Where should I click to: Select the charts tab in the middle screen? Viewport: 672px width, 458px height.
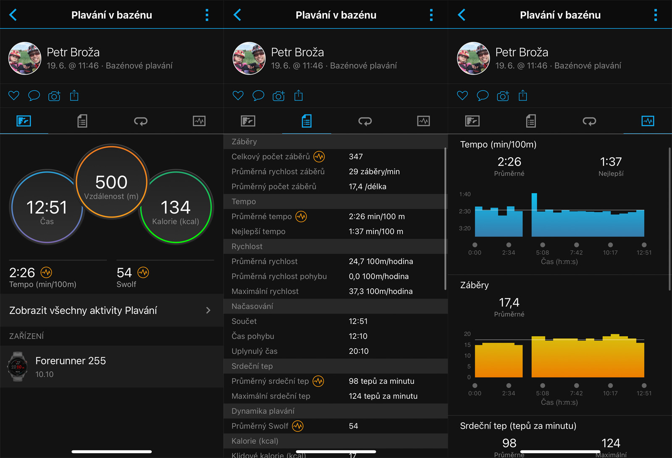click(423, 121)
